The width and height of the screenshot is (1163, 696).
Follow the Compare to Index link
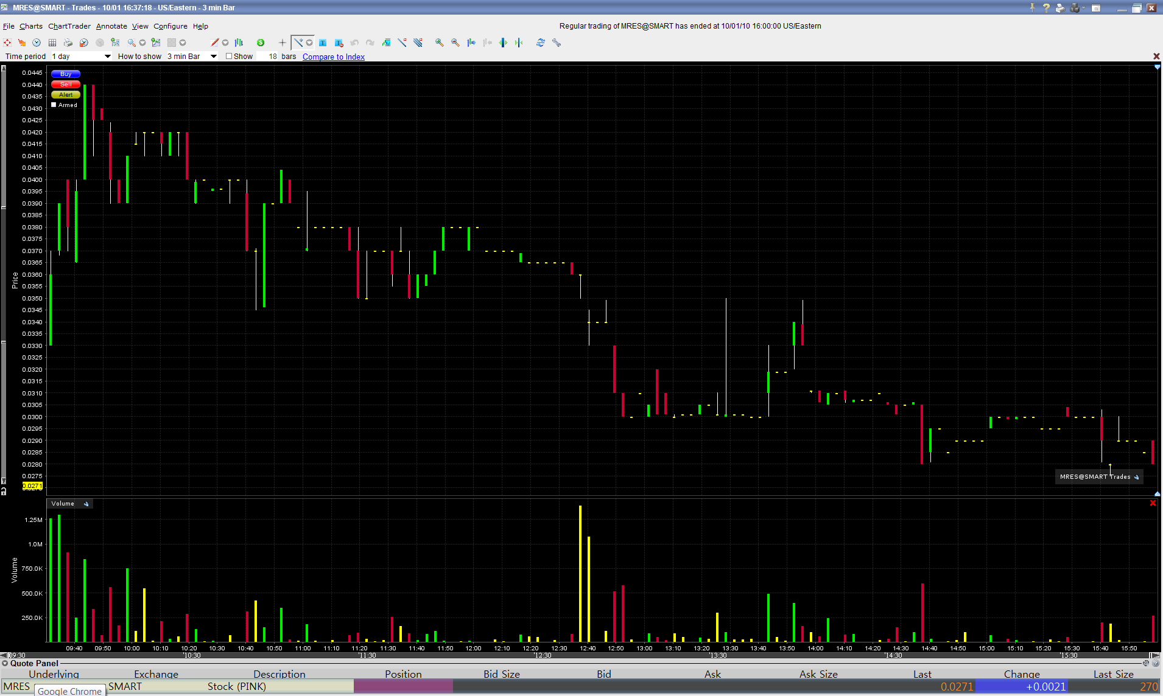click(333, 57)
